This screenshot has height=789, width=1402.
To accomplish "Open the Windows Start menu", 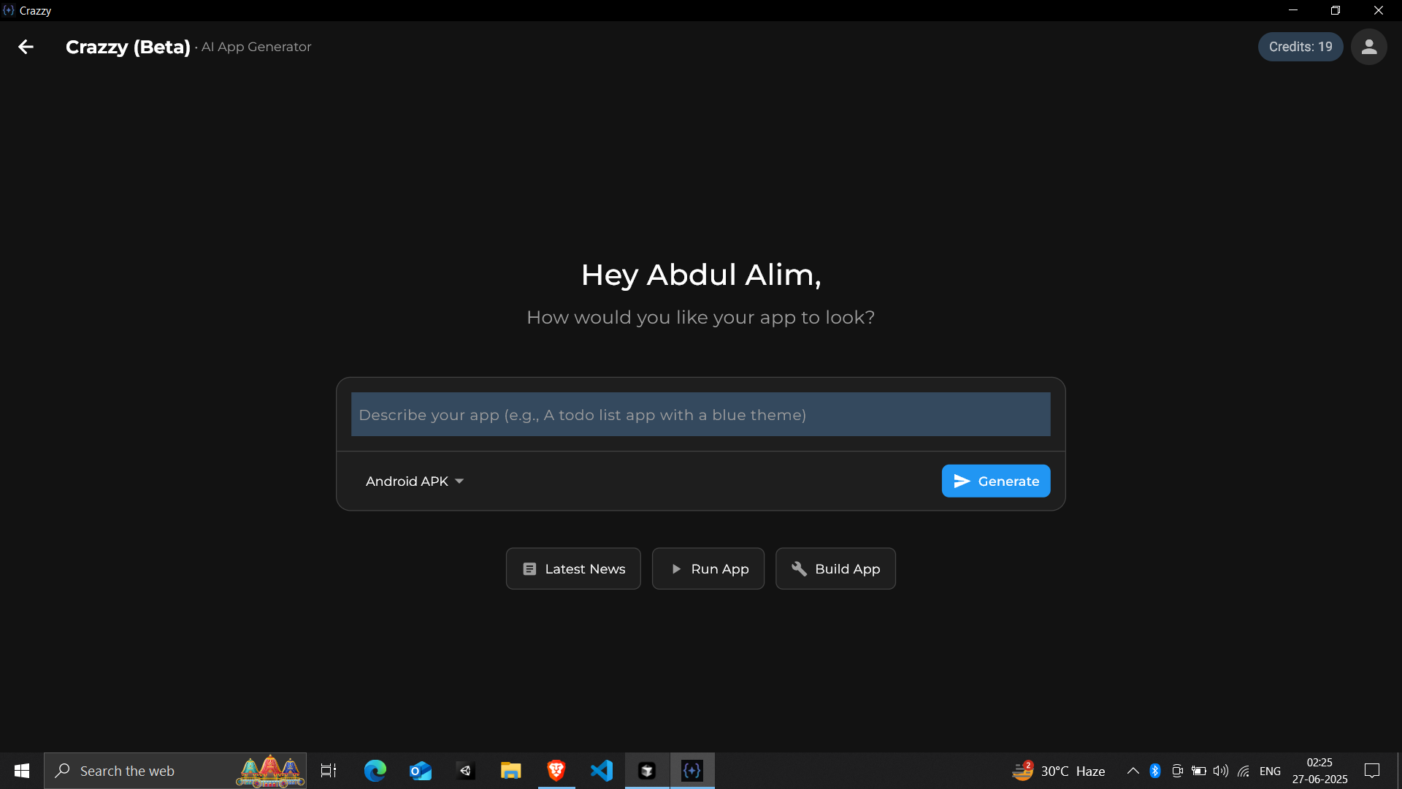I will tap(21, 770).
